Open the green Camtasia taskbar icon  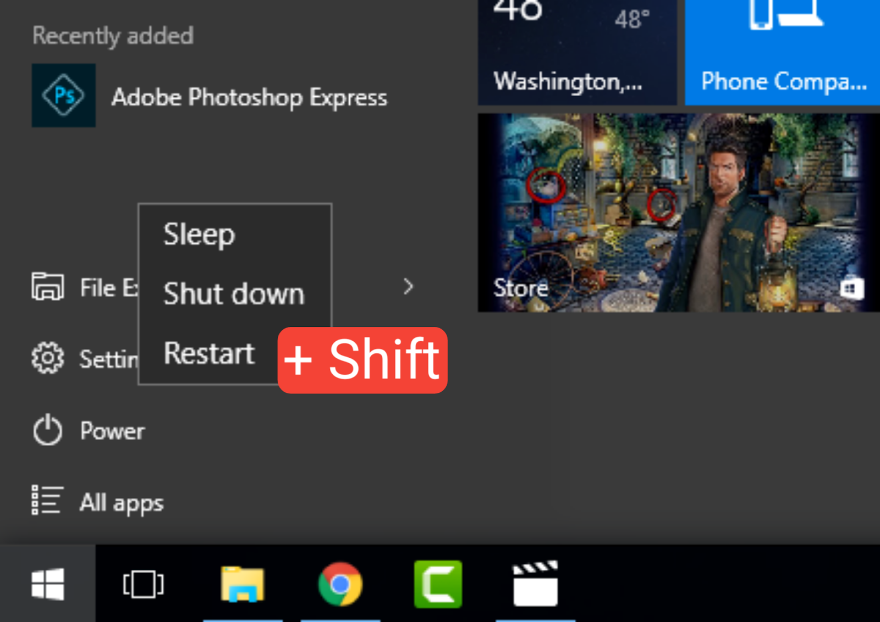click(x=438, y=584)
